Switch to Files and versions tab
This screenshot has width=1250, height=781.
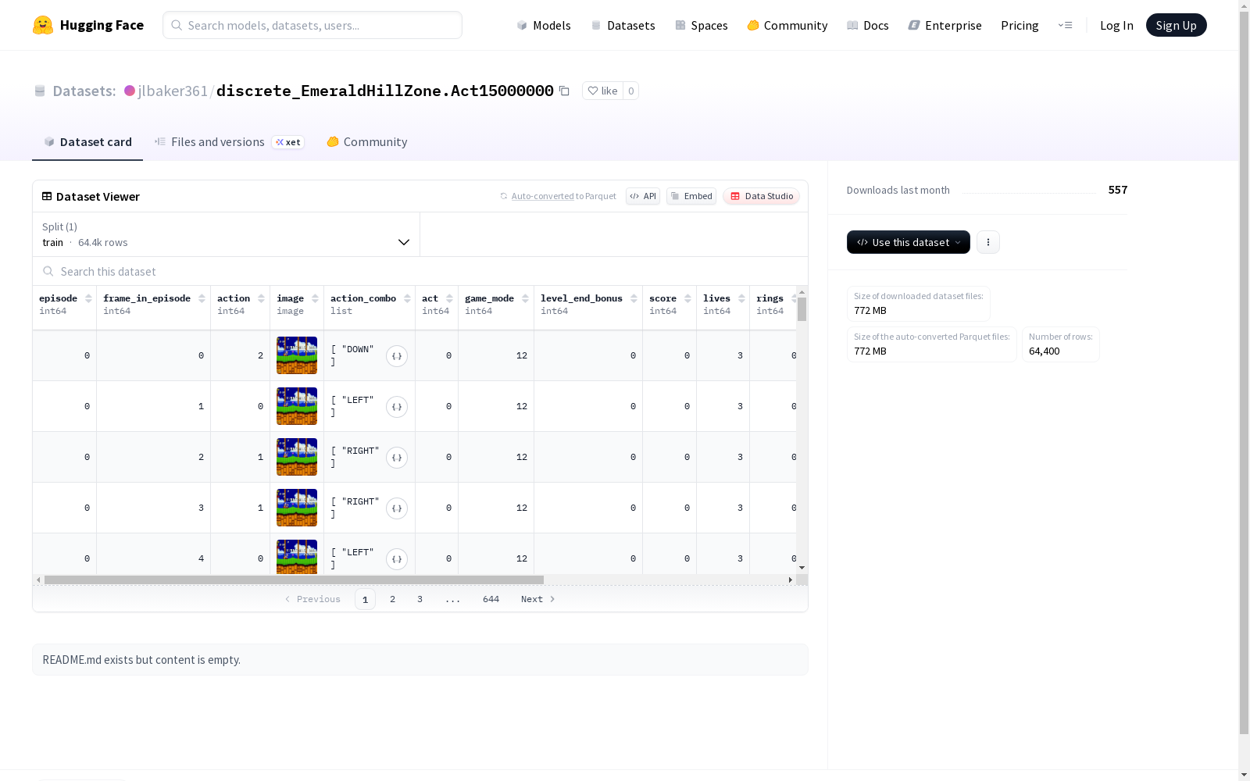tap(229, 142)
